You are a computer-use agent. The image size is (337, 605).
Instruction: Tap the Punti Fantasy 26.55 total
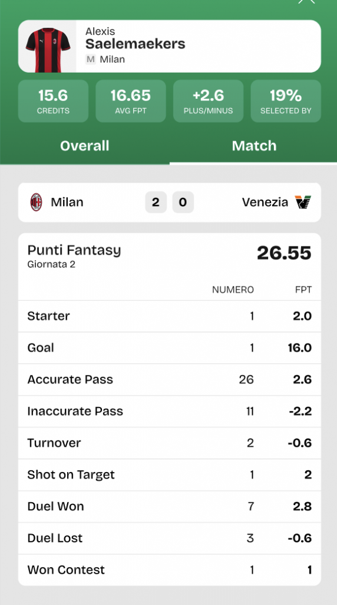point(284,253)
